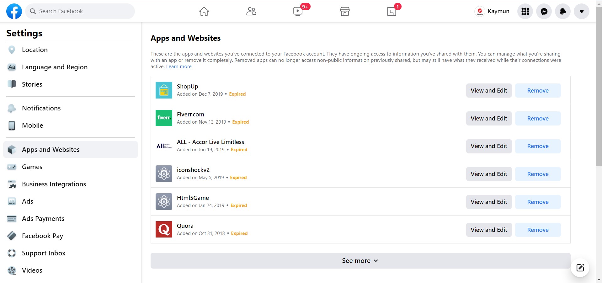Open the Watch video icon
Screen dimensions: 602x283
298,11
